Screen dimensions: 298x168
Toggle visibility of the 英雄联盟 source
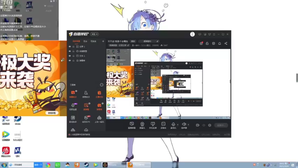[70, 51]
